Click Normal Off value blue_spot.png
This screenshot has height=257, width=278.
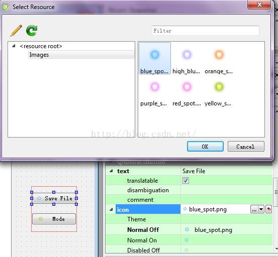[213, 230]
